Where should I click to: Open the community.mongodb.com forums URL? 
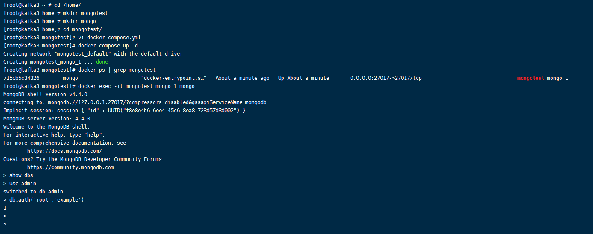coord(70,167)
